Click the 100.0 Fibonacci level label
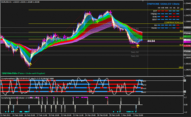Image resolution: width=191 pixels, height=117 pixels. pyautogui.click(x=181, y=67)
